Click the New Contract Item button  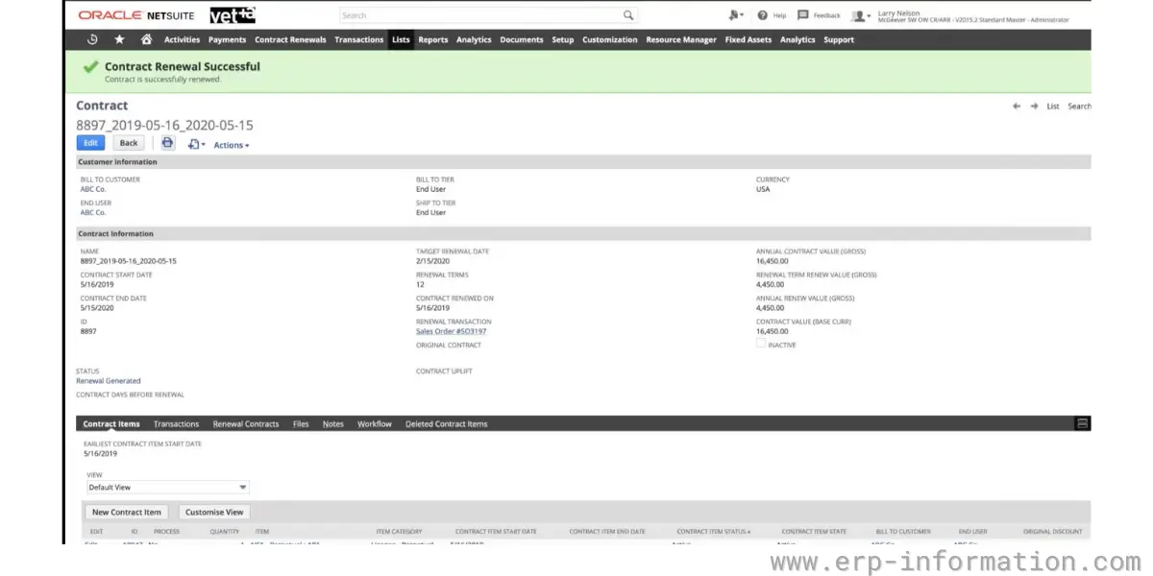(x=127, y=512)
